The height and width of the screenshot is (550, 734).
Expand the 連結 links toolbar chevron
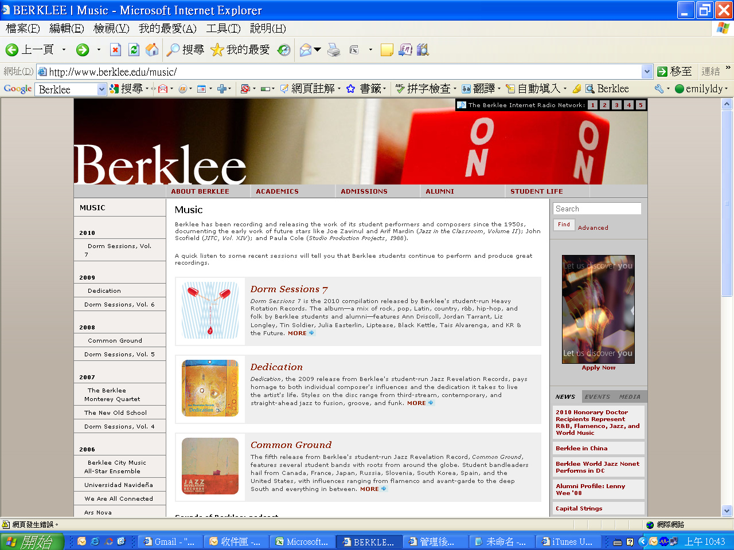pos(728,68)
